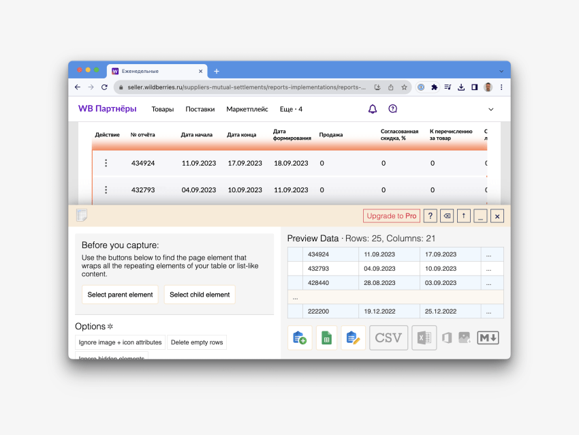Click report number 432793 in table
Screen dimensions: 579x435
pyautogui.click(x=143, y=190)
